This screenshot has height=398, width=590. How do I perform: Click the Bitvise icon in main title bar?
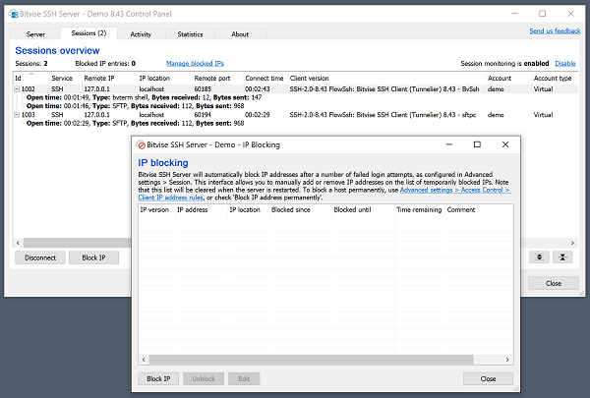coord(14,13)
